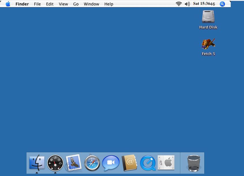Viewport: 244px width, 176px height.
Task: Open the Window menu
Action: (91, 4)
